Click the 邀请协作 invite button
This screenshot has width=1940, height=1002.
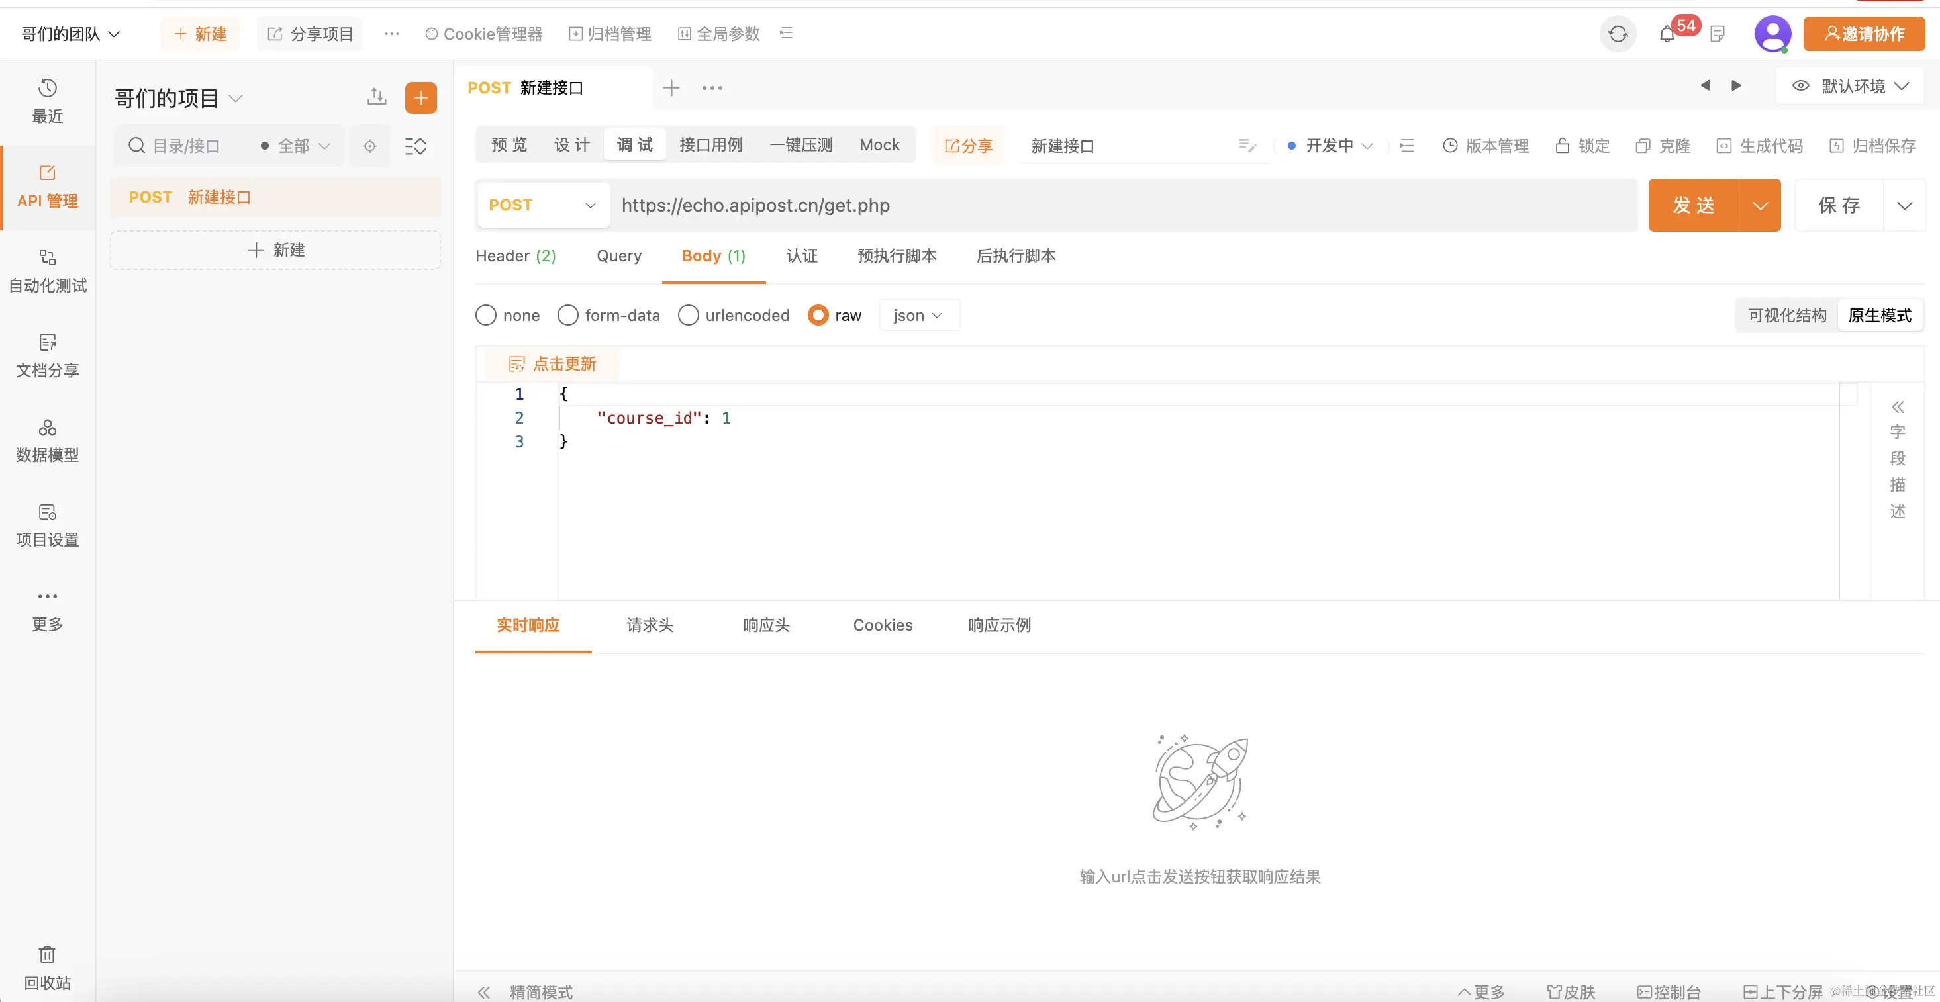tap(1863, 34)
